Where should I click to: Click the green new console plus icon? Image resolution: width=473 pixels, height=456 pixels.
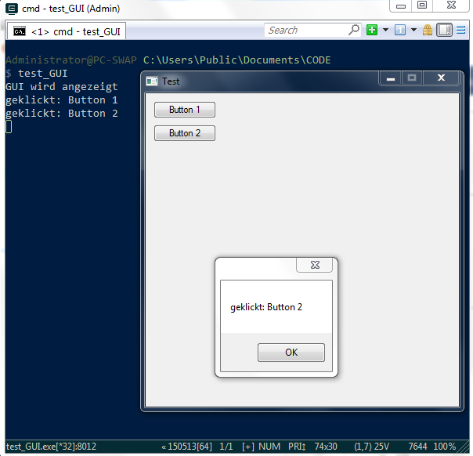click(372, 31)
